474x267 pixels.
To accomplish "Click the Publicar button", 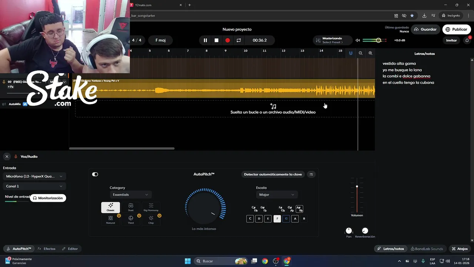I will (x=456, y=29).
